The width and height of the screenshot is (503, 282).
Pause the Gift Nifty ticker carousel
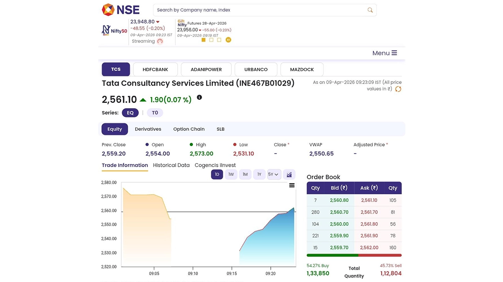pyautogui.click(x=228, y=40)
